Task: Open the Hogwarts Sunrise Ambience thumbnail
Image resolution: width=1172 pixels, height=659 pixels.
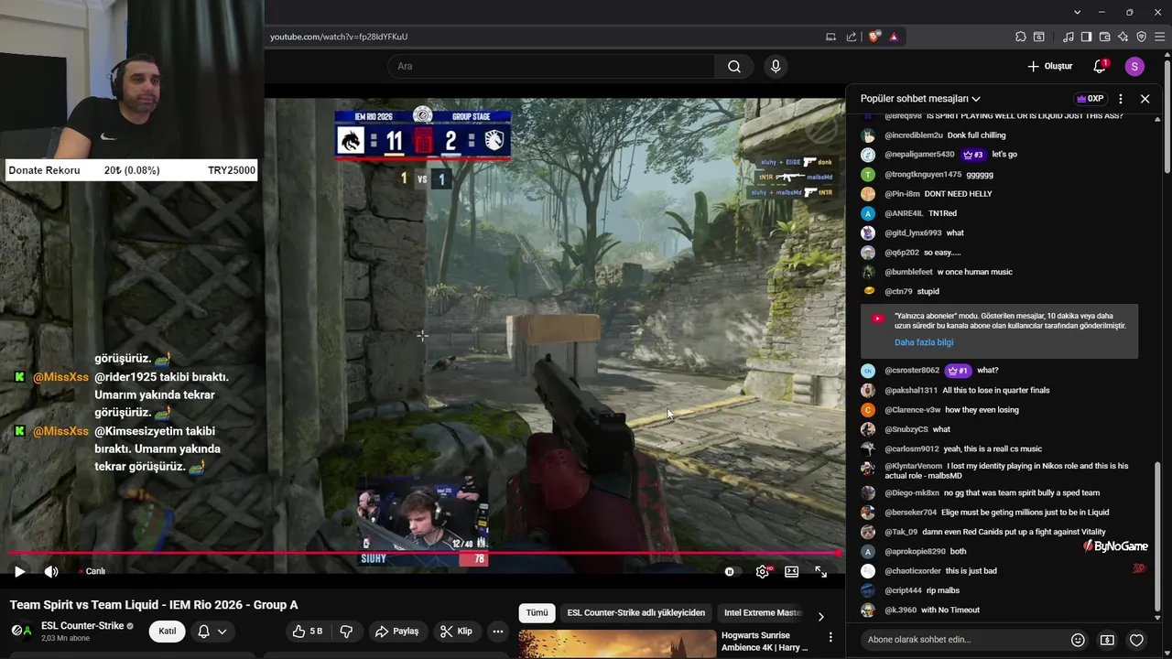Action: pos(616,644)
